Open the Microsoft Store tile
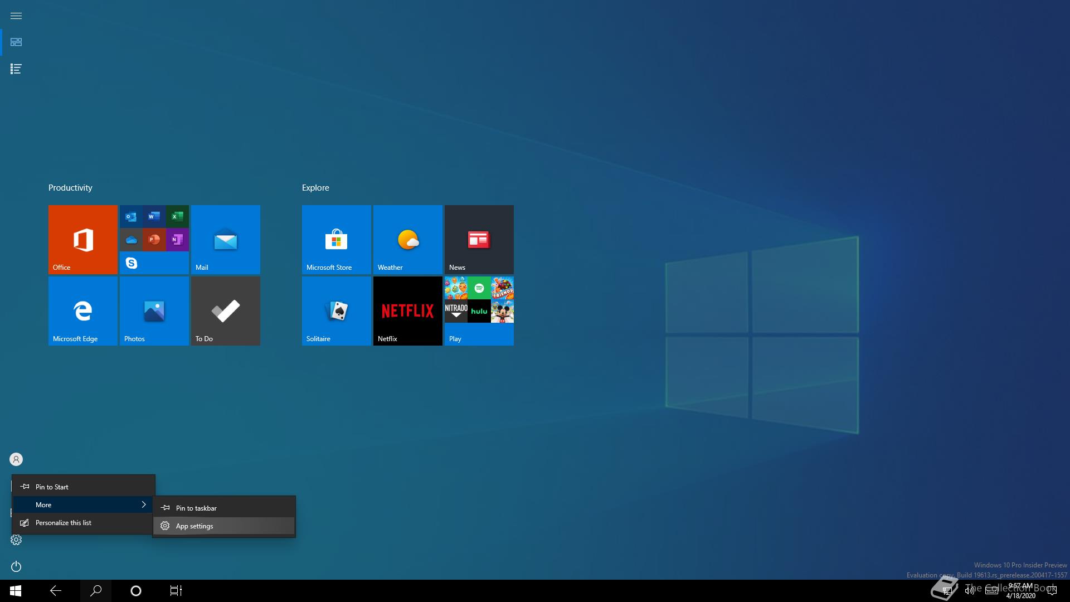 [x=336, y=240]
